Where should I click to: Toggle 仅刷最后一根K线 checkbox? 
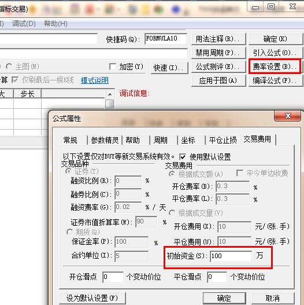coord(15,80)
